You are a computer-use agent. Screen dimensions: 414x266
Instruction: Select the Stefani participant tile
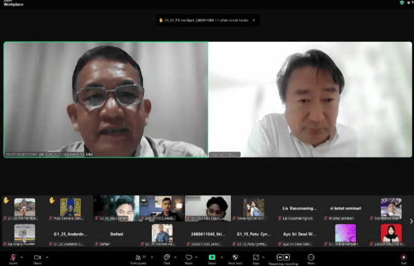click(116, 234)
